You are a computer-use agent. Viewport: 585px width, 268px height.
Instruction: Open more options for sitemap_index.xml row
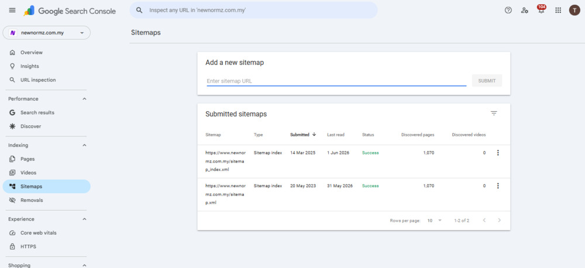click(x=498, y=153)
